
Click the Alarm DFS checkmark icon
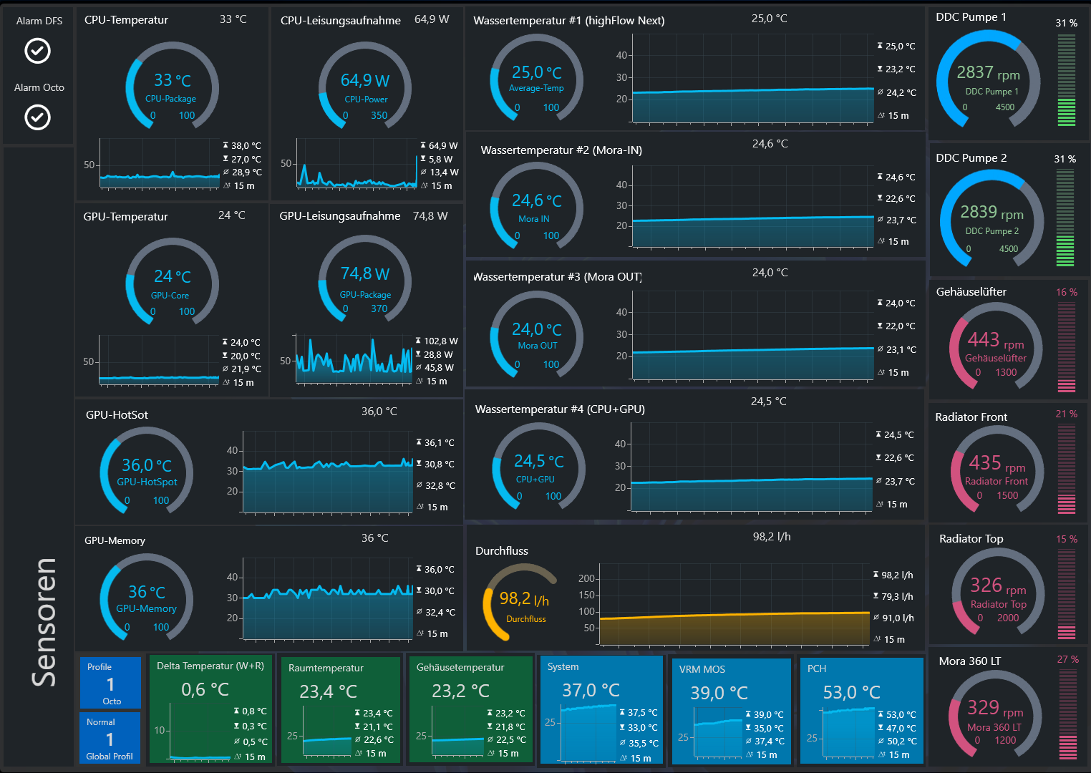(38, 51)
